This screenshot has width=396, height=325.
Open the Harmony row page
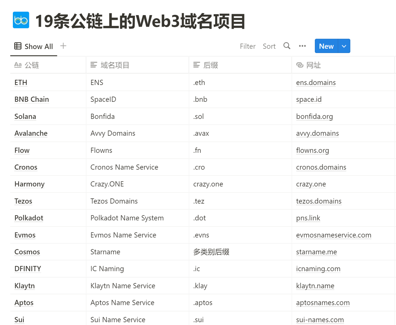[29, 184]
